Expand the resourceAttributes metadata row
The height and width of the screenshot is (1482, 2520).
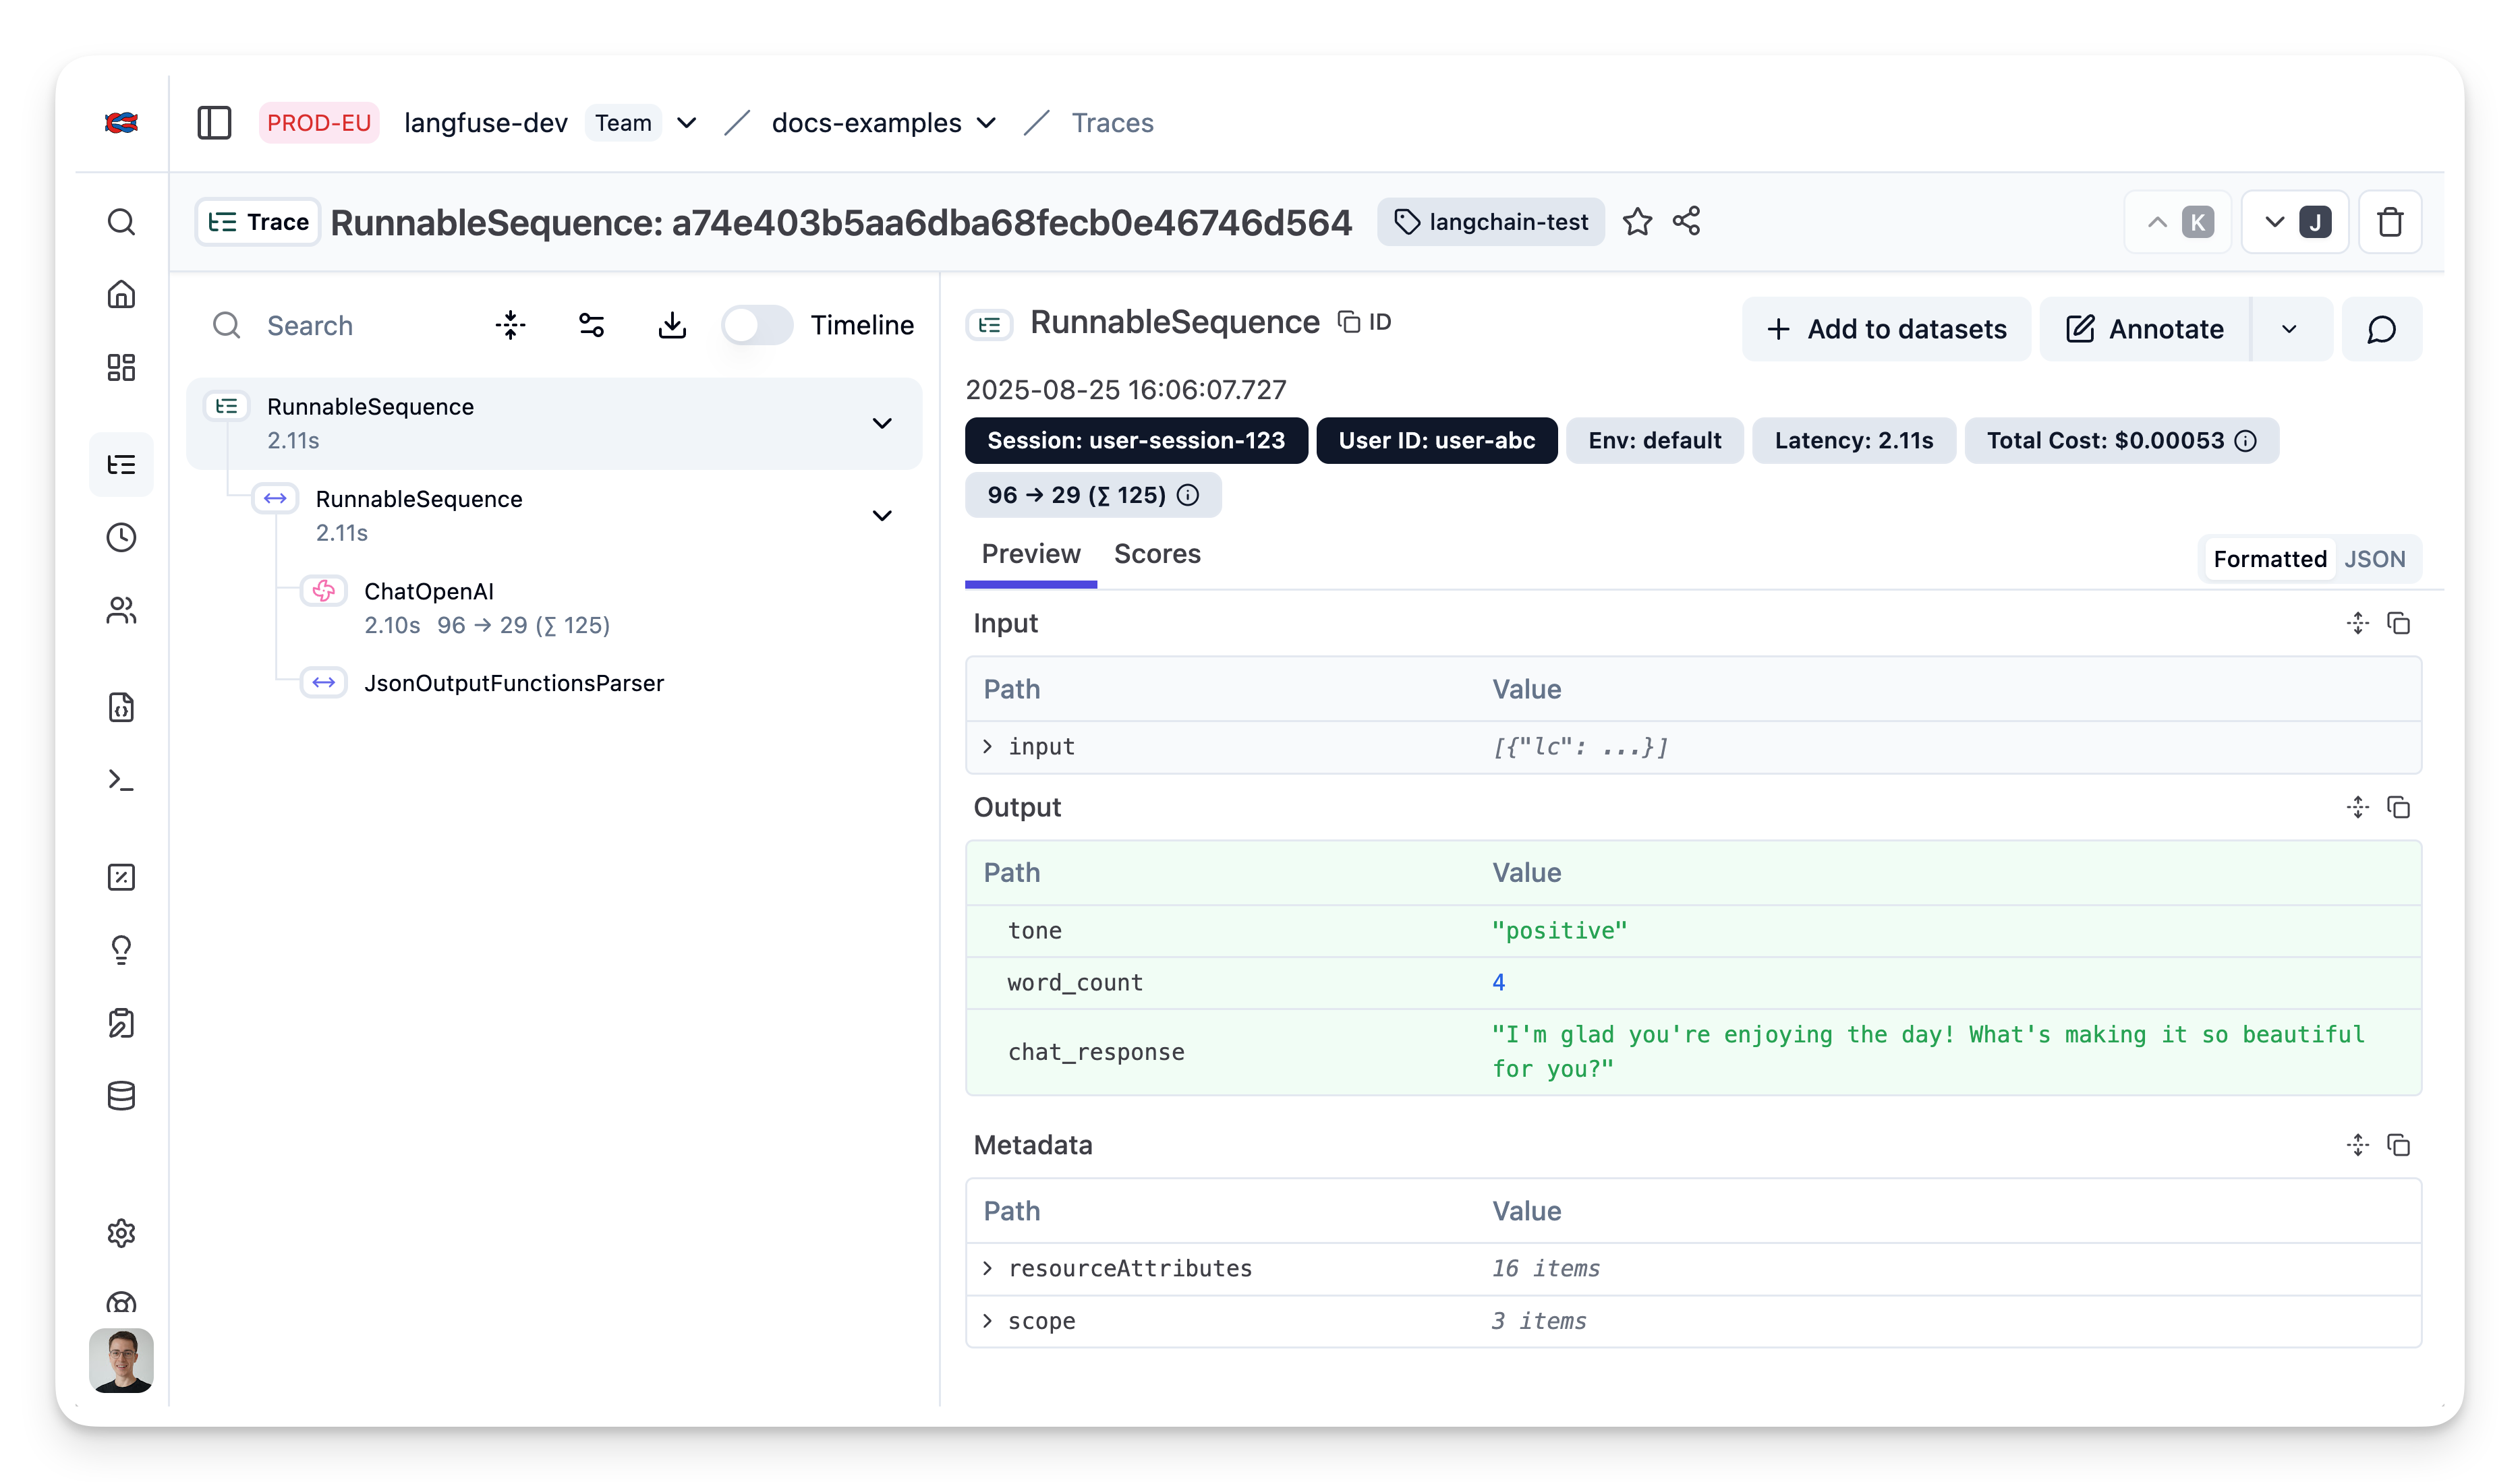point(988,1268)
